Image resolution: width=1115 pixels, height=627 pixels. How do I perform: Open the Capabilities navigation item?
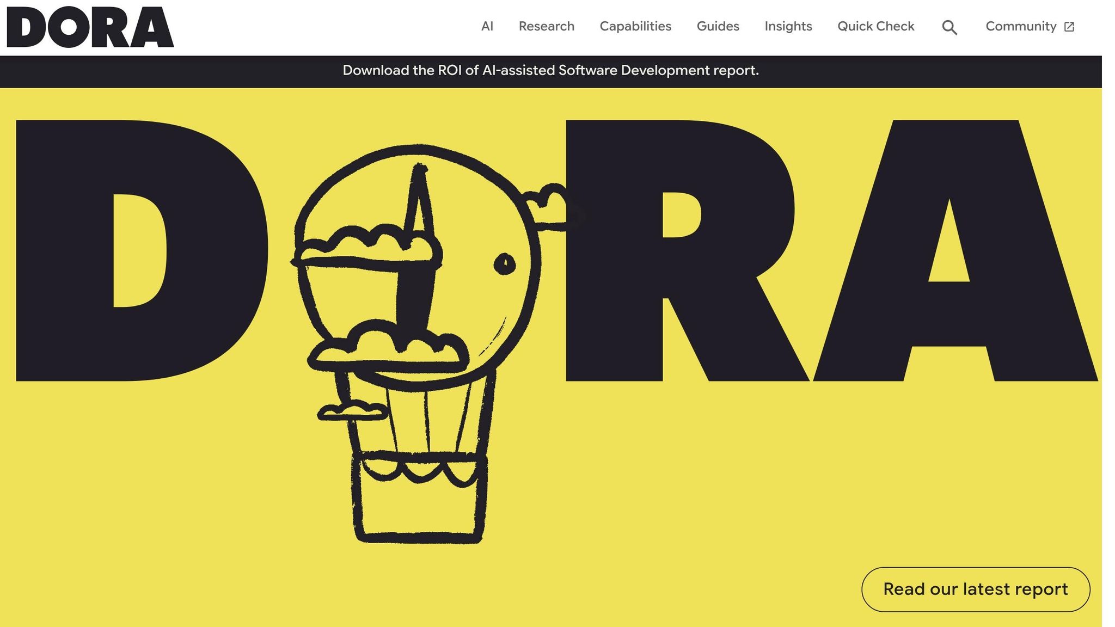point(635,26)
